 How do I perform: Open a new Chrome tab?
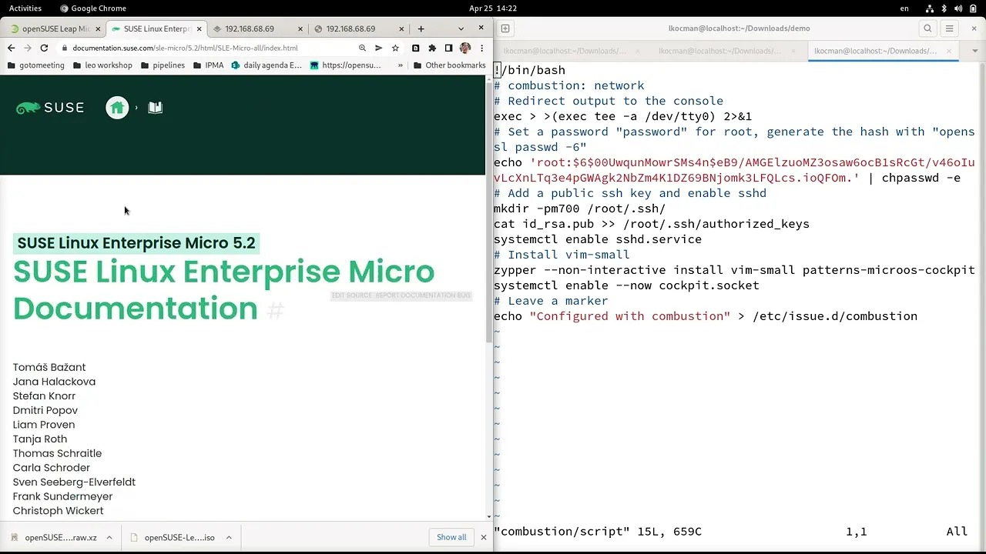click(421, 28)
